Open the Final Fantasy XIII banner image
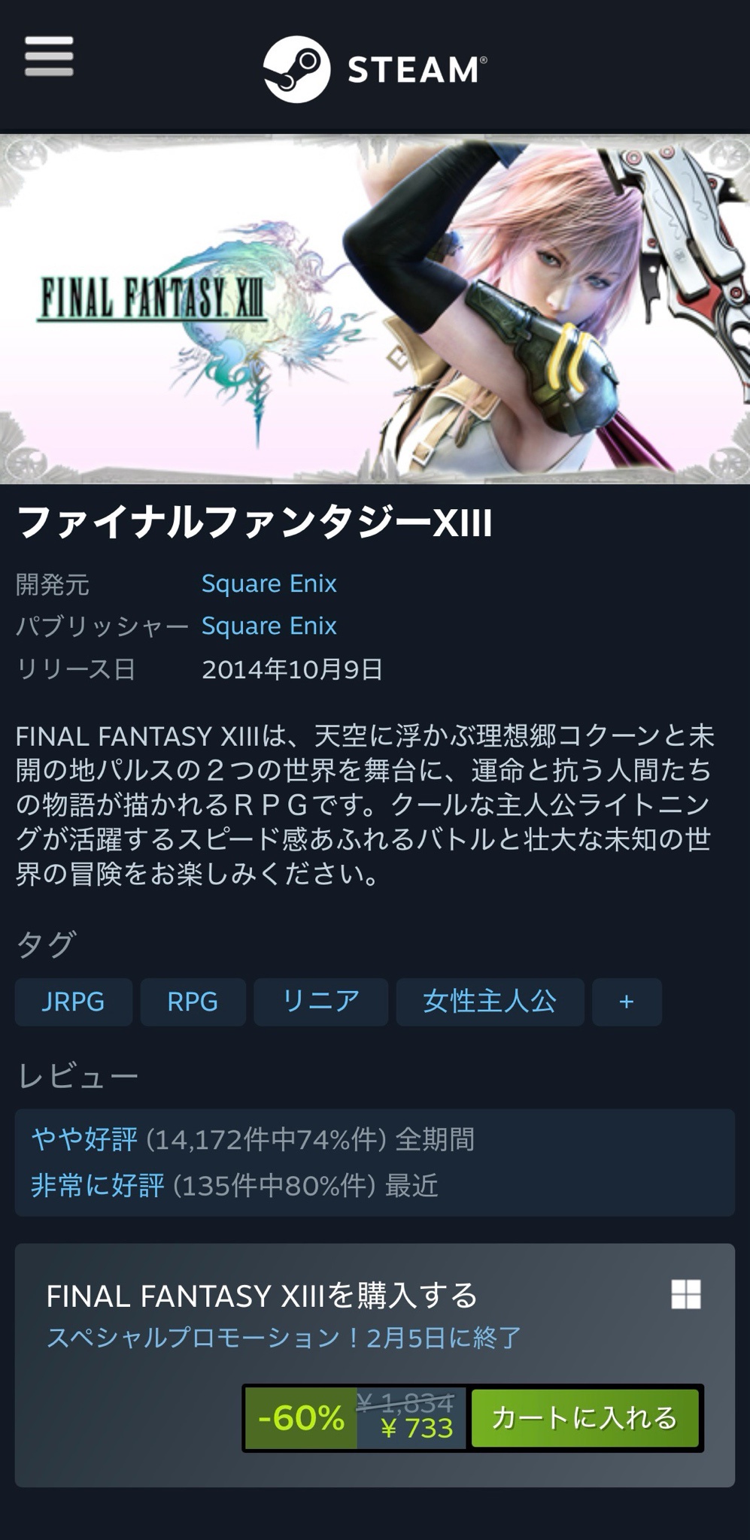This screenshot has height=1540, width=750. point(375,309)
